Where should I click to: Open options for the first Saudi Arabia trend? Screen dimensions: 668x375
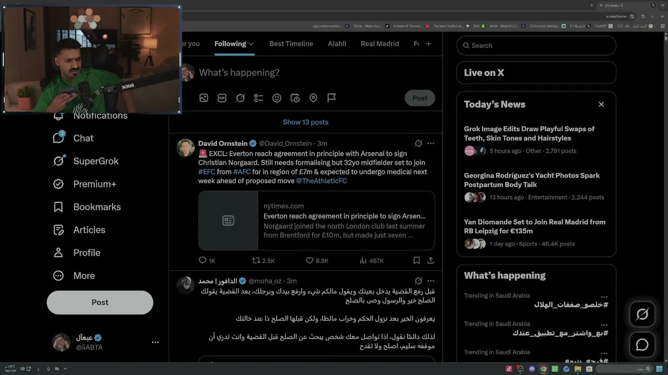tap(604, 296)
